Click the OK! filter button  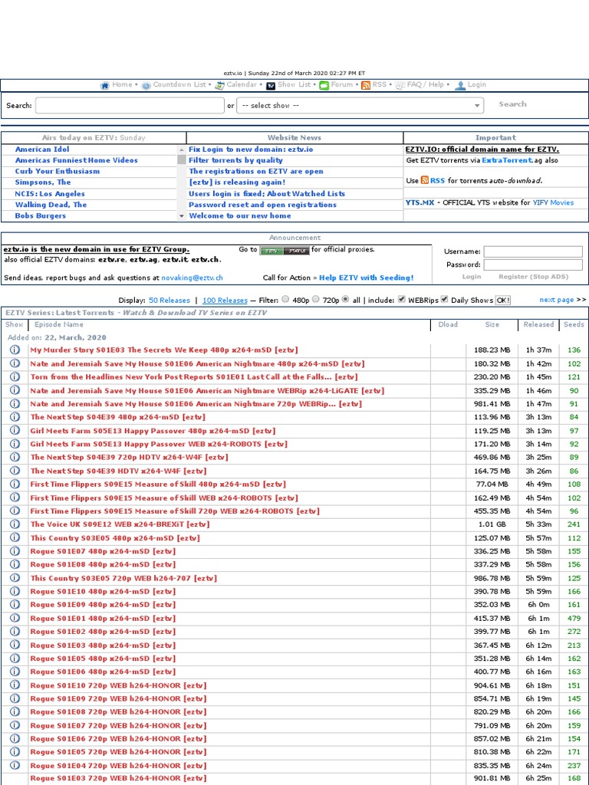(x=502, y=301)
